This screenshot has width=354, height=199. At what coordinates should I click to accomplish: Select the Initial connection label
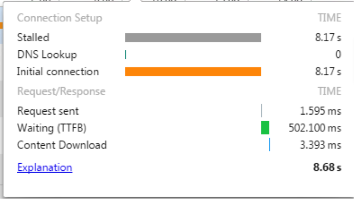58,72
